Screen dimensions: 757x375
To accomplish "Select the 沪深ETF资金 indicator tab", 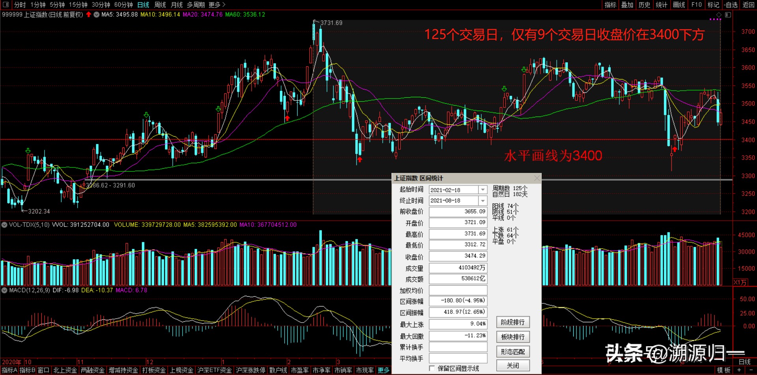I will coord(214,370).
